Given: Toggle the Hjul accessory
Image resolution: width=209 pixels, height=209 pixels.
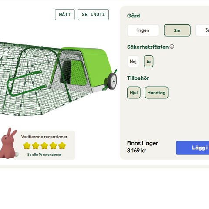Looking at the screenshot, I should click(x=134, y=93).
